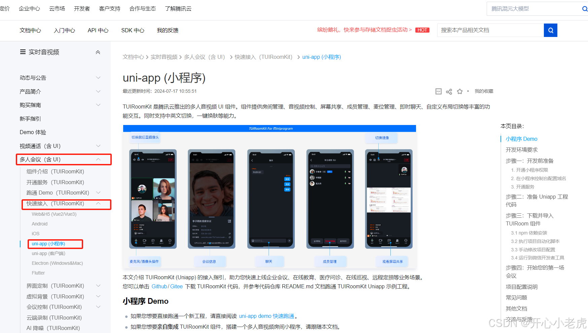Open the Github link
Image resolution: width=588 pixels, height=333 pixels.
coord(159,286)
